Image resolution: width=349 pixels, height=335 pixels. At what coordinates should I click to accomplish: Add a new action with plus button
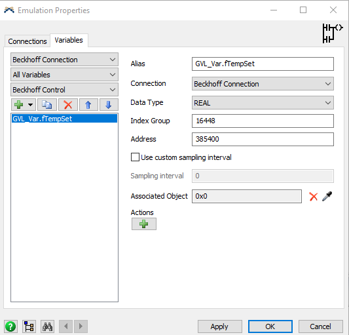144,224
